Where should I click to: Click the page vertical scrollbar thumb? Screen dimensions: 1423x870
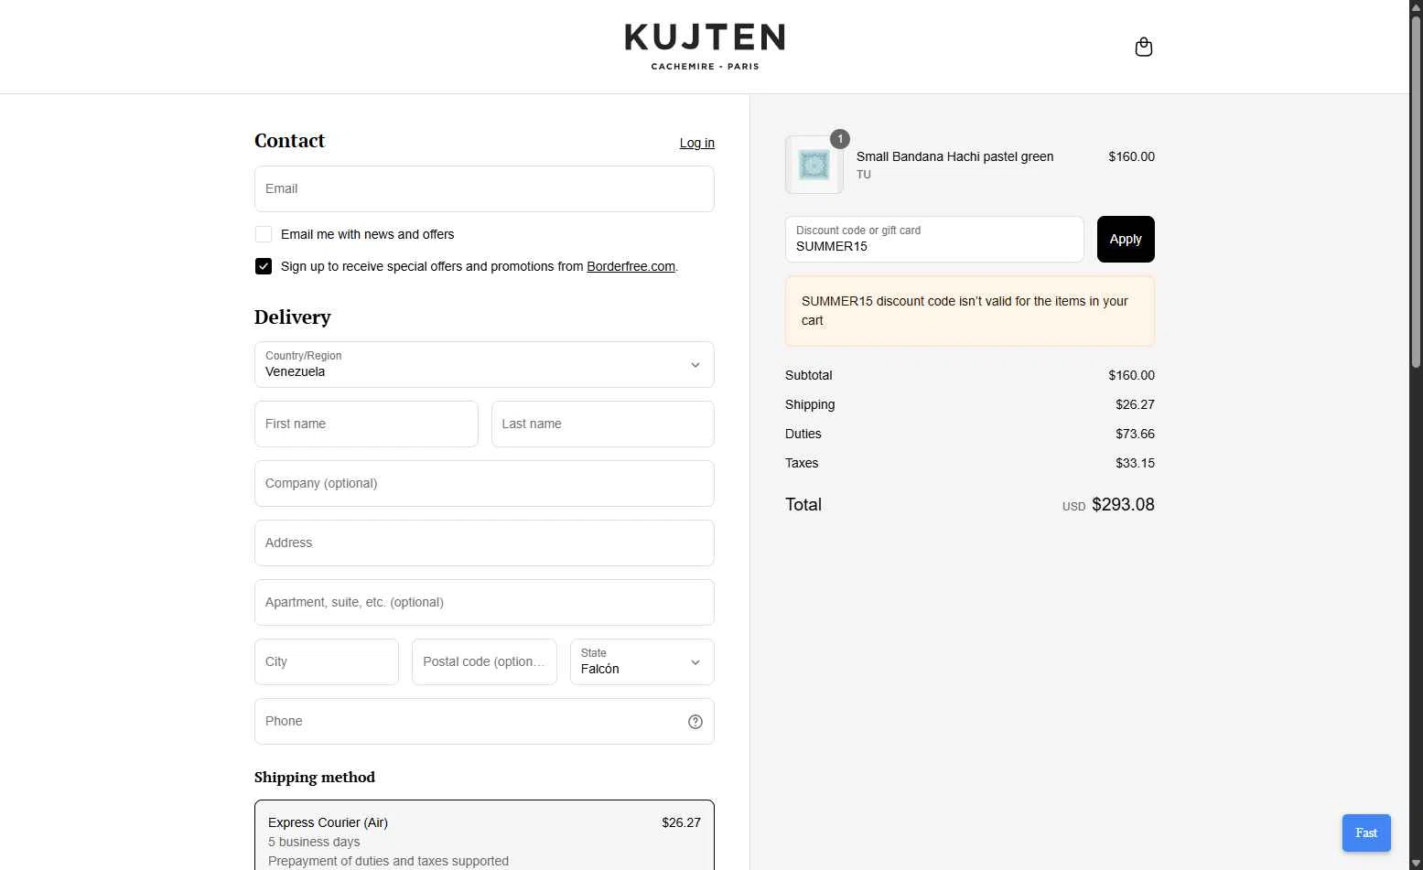[1416, 190]
